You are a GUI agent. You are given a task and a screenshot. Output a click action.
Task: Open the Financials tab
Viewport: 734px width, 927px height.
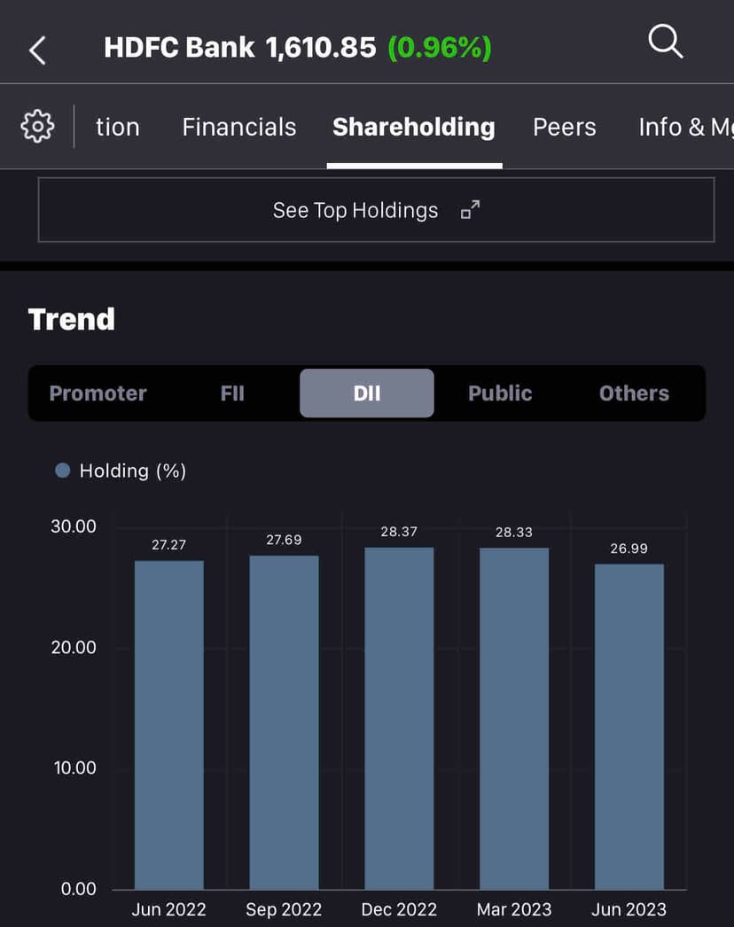(239, 127)
